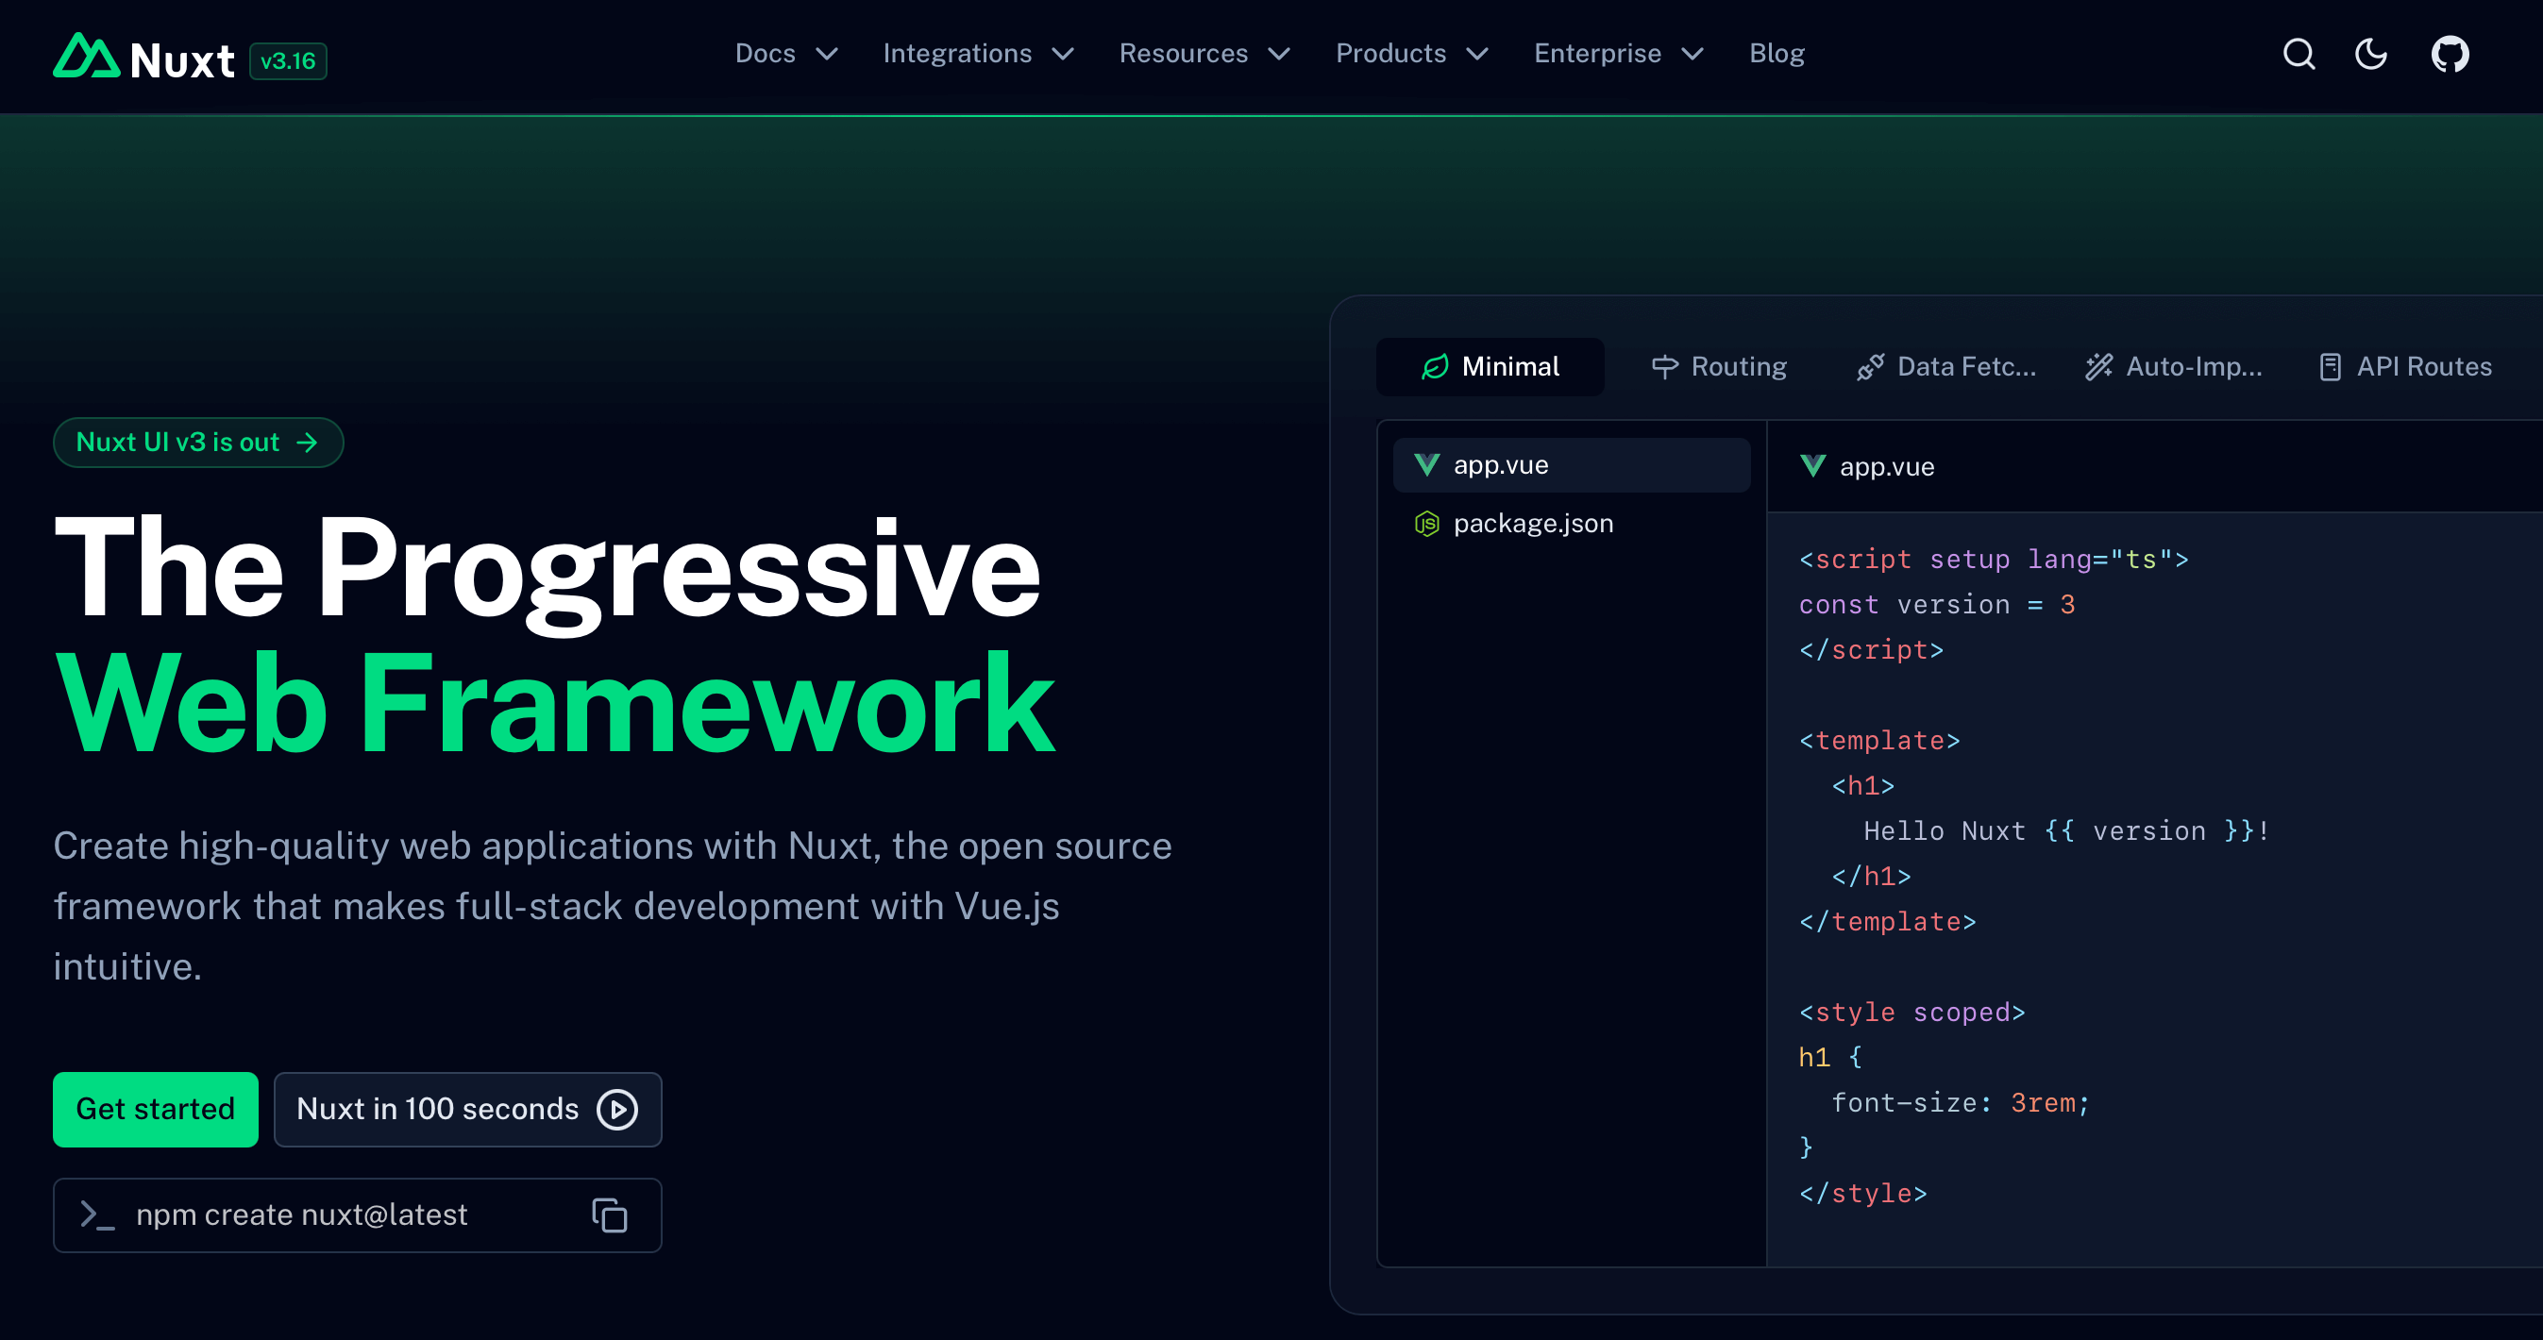The image size is (2543, 1340).
Task: Click the npm create nuxt@latest command field
Action: 357,1214
